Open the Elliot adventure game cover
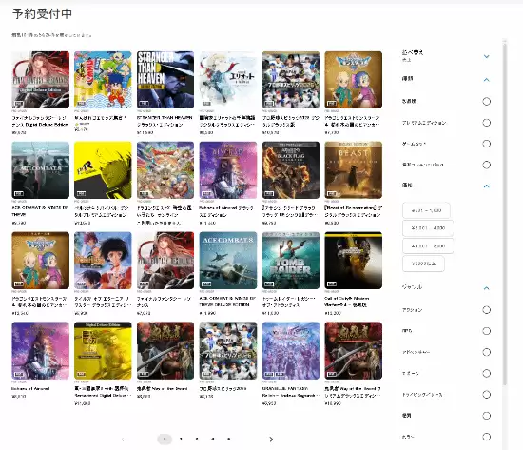This screenshot has height=450, width=523. click(x=228, y=80)
